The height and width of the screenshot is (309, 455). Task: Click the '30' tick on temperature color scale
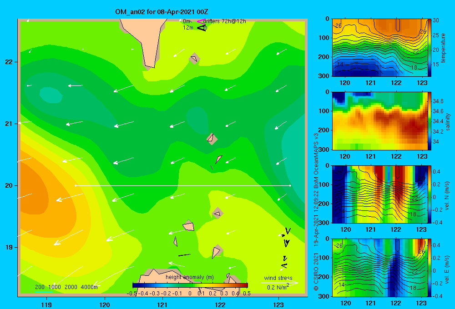click(436, 20)
